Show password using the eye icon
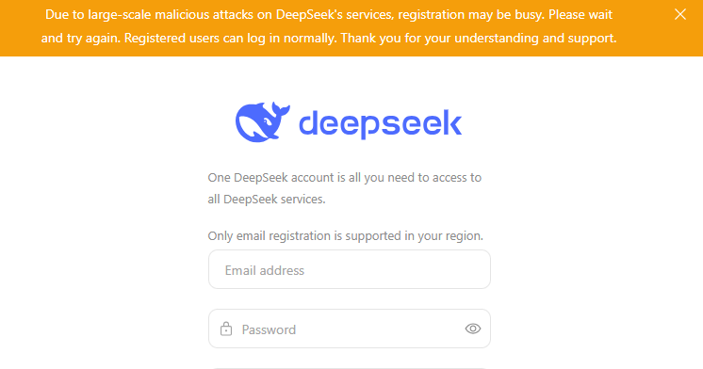The width and height of the screenshot is (703, 369). pyautogui.click(x=472, y=329)
